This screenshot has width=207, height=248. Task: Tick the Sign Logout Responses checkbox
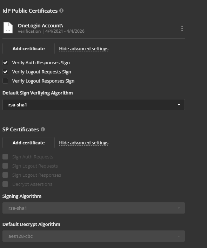tap(5, 175)
